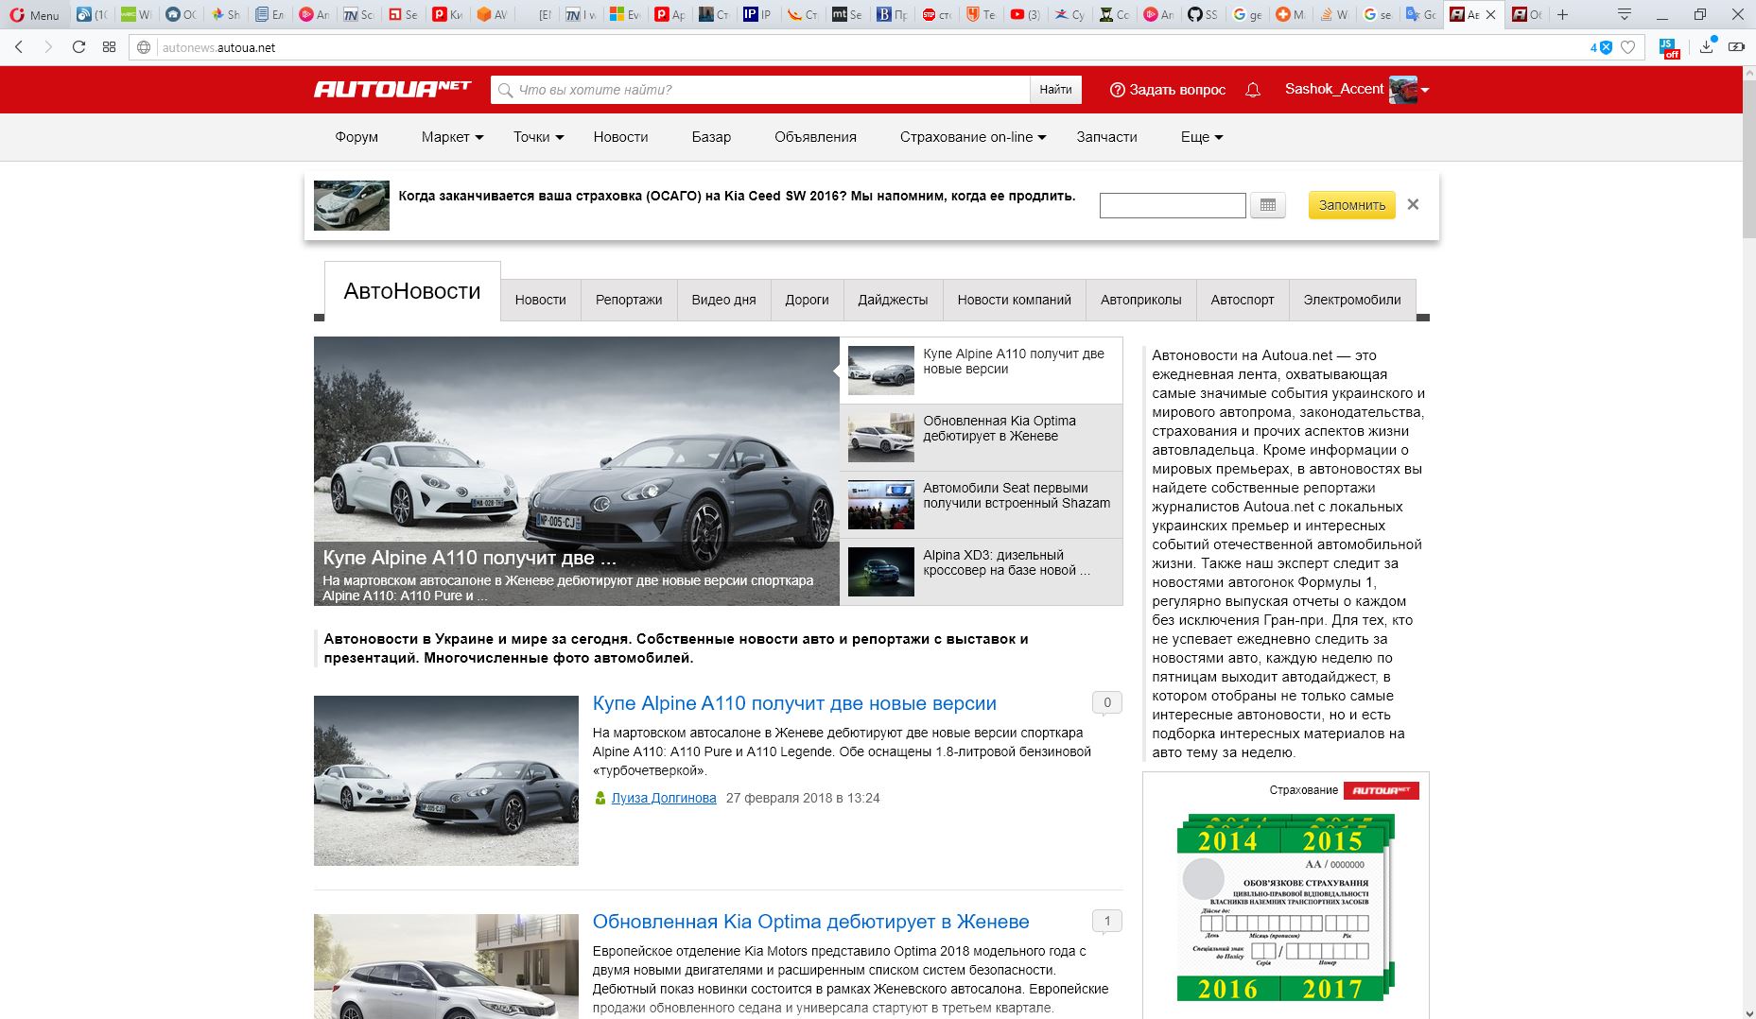
Task: Open the Электромобили tab
Action: [1351, 300]
